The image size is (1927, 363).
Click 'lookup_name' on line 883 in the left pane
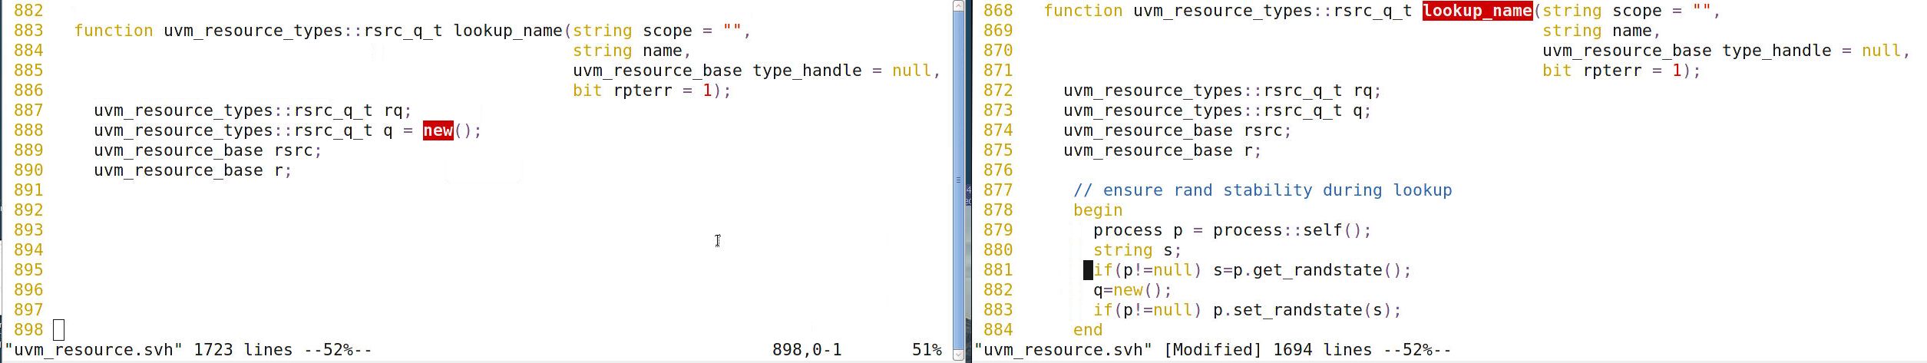tap(507, 31)
